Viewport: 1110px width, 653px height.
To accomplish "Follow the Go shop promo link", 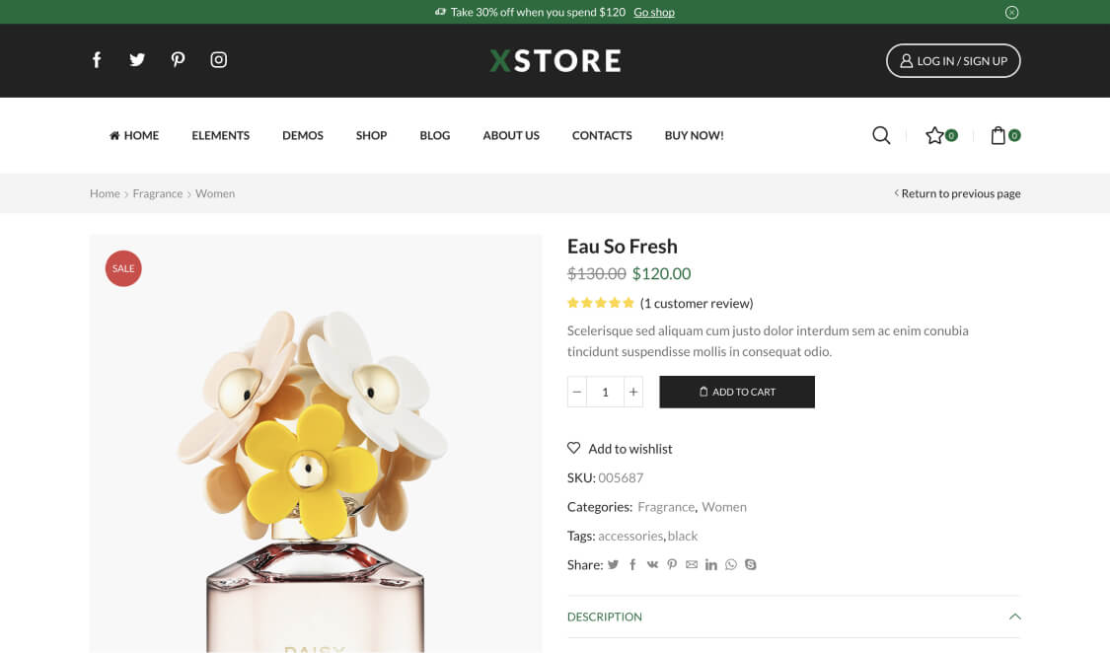I will (x=654, y=12).
